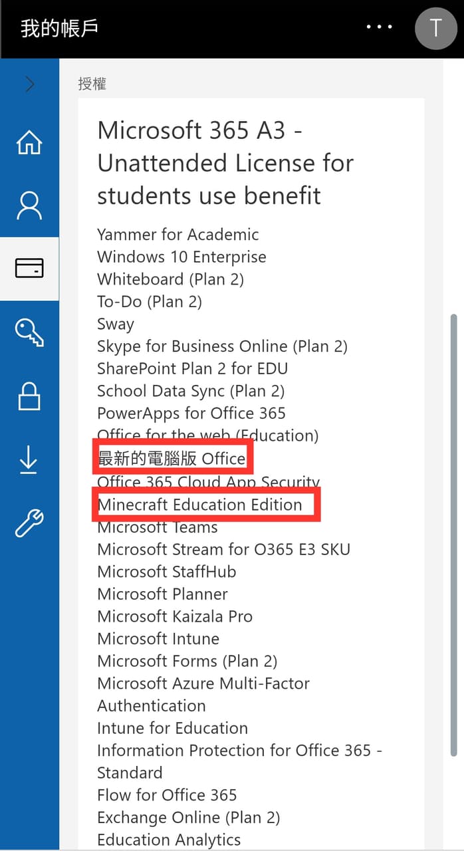Click the Microsoft Teams entry
The width and height of the screenshot is (464, 851).
158,527
